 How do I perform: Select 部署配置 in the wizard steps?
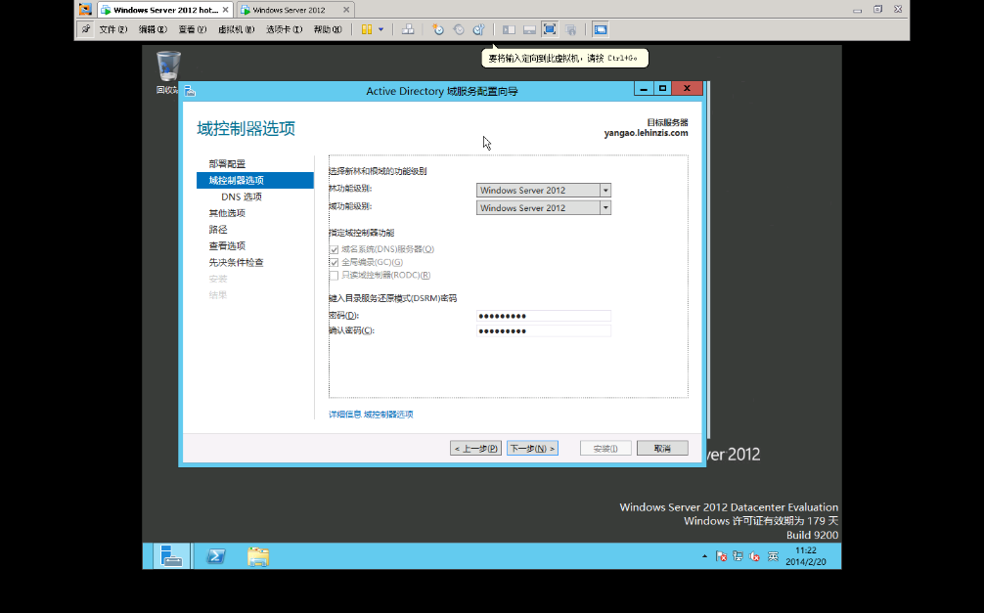coord(227,163)
